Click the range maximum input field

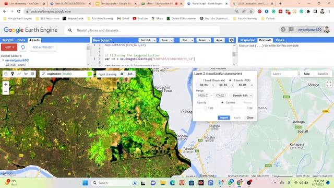click(x=221, y=96)
